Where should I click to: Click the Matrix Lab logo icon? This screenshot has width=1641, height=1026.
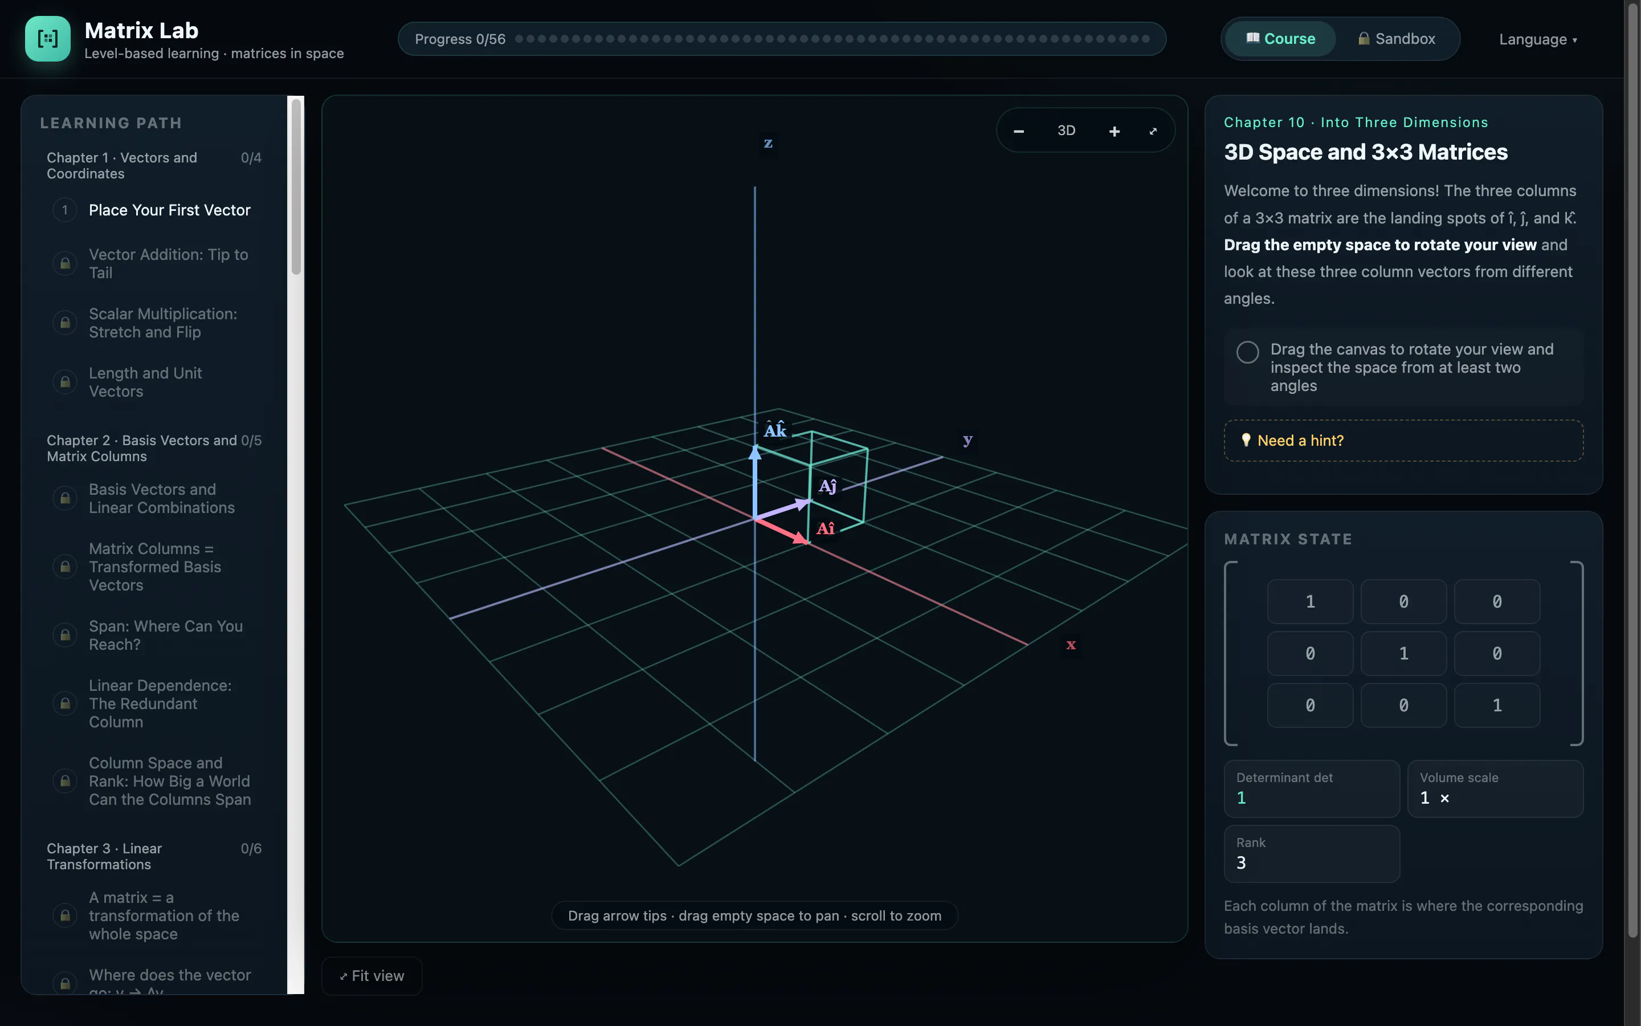coord(47,39)
